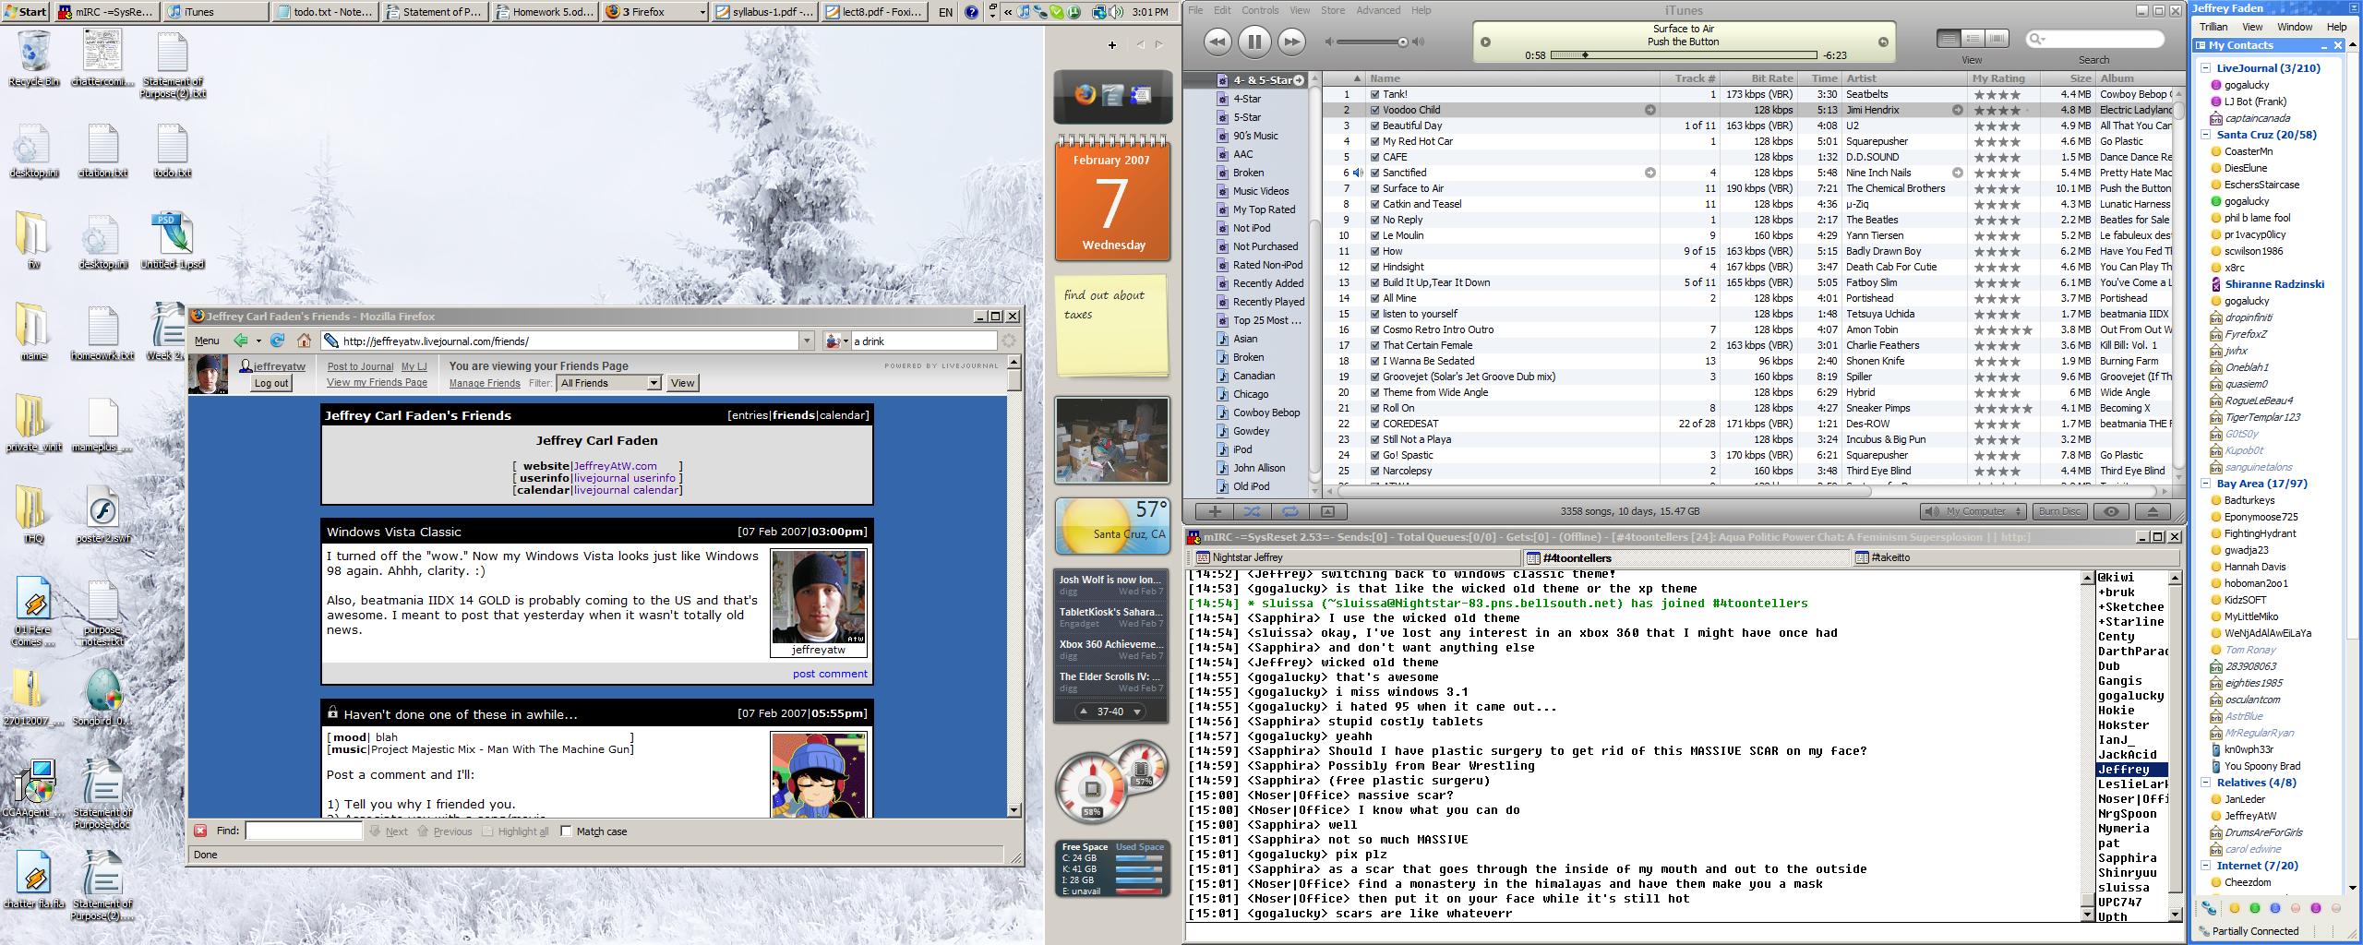Open Firefox back history dropdown arrow
The height and width of the screenshot is (945, 2363).
tap(258, 341)
